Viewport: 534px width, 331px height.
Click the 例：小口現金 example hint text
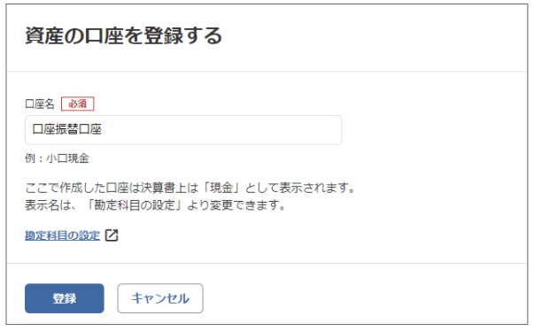57,158
